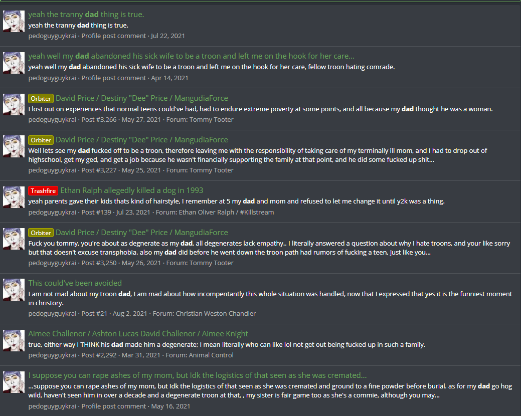Click avatar beside the Trashfire result
The height and width of the screenshot is (416, 521).
coord(14,197)
